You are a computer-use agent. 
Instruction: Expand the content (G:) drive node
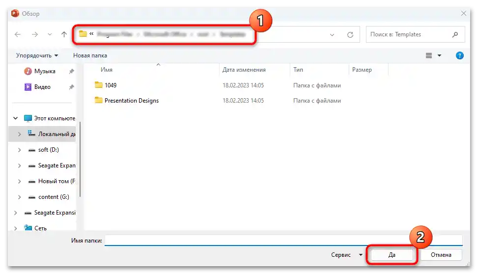click(x=20, y=197)
